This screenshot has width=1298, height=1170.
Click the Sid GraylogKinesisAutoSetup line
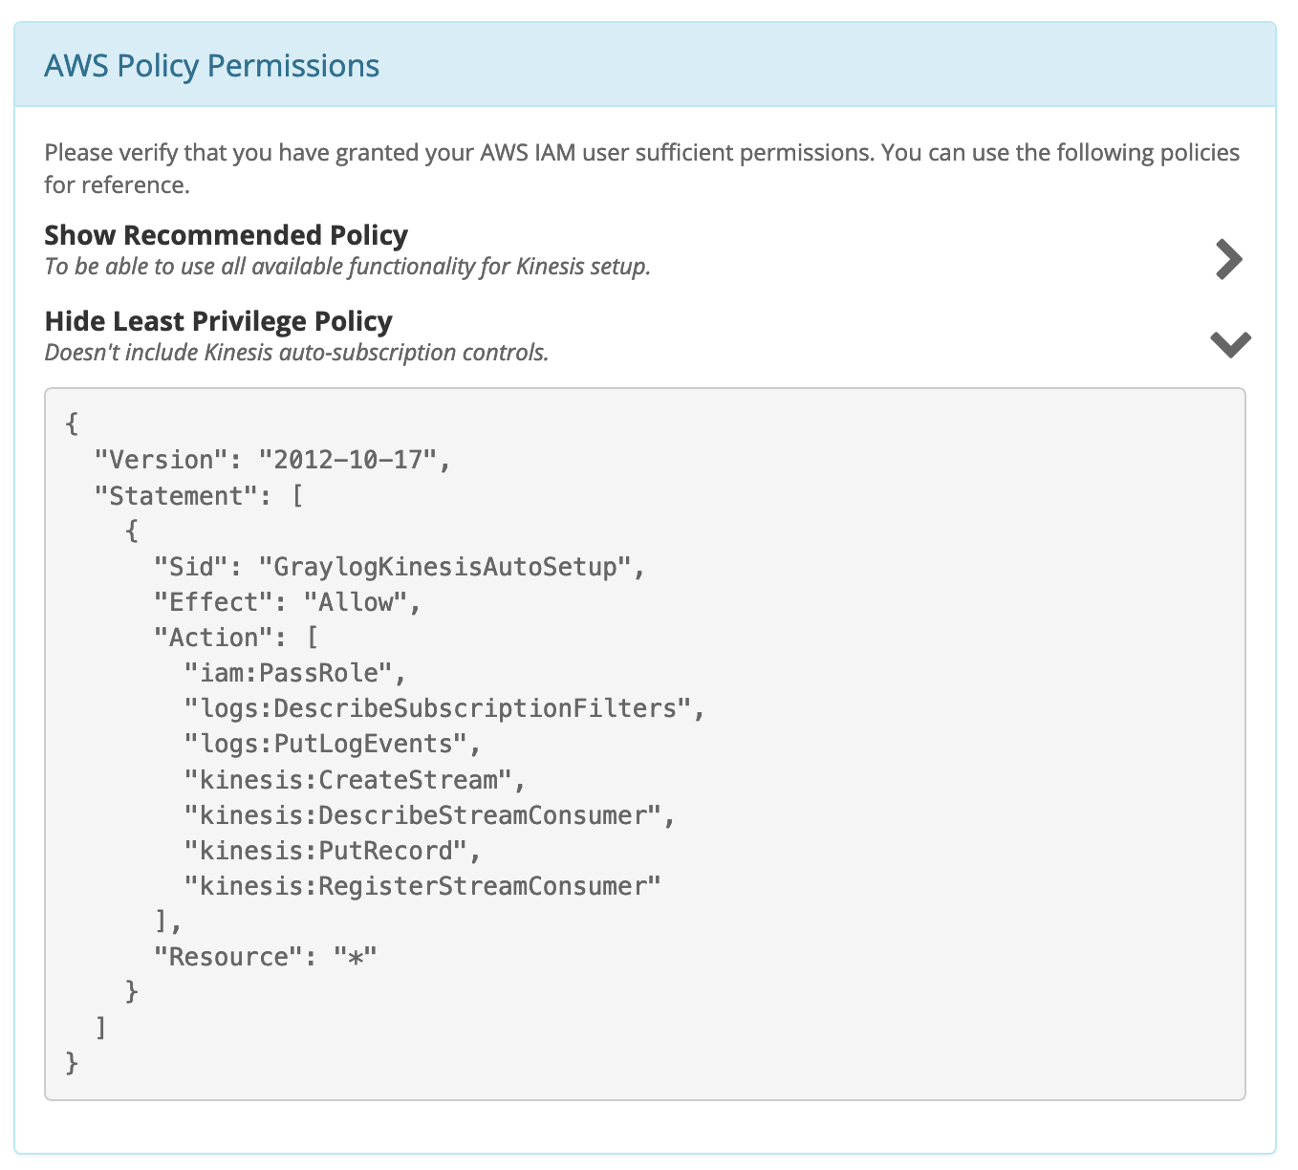point(400,567)
